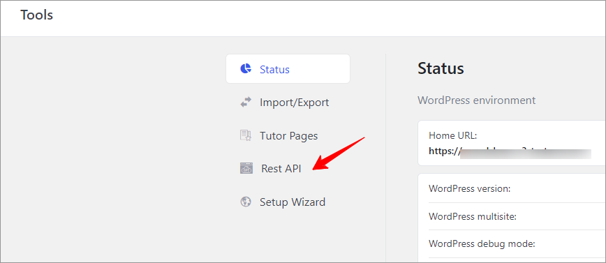The width and height of the screenshot is (606, 263).
Task: Click the WordPress debug mode row
Action: pos(517,244)
